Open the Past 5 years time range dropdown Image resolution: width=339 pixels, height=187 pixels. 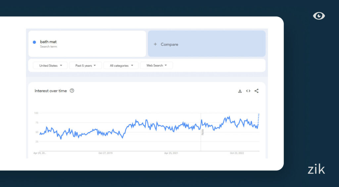tap(85, 65)
